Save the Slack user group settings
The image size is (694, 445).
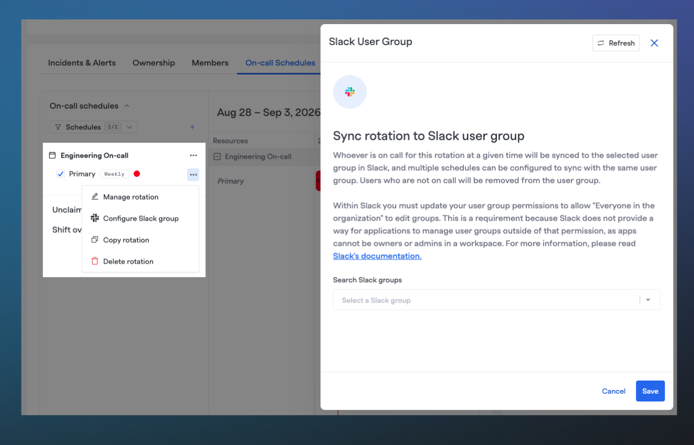[x=650, y=391]
